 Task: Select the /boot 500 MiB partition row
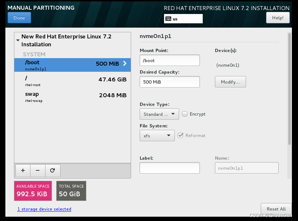72,65
